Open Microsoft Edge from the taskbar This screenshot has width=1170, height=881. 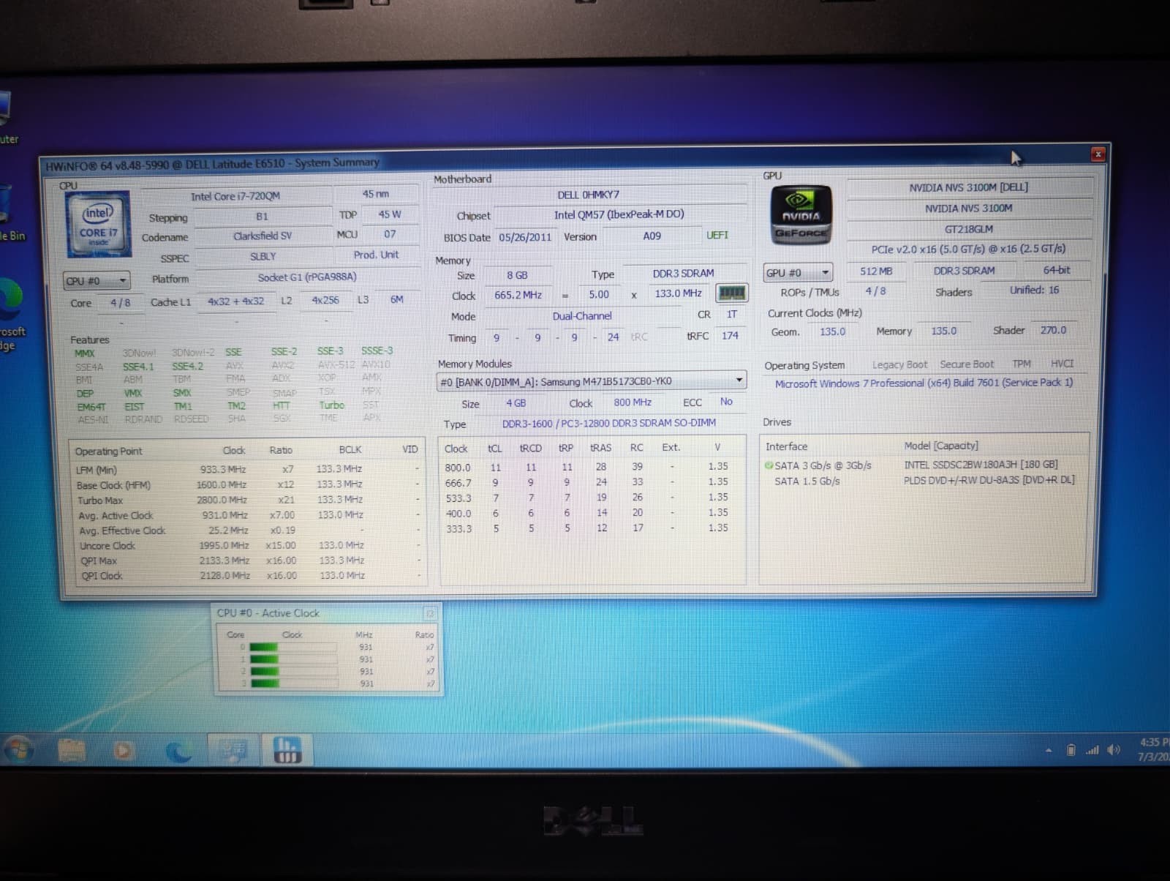[x=178, y=750]
